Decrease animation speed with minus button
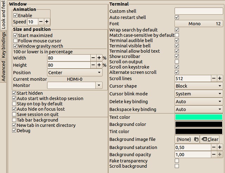Image resolution: width=225 pixels, height=173 pixels. click(41, 22)
